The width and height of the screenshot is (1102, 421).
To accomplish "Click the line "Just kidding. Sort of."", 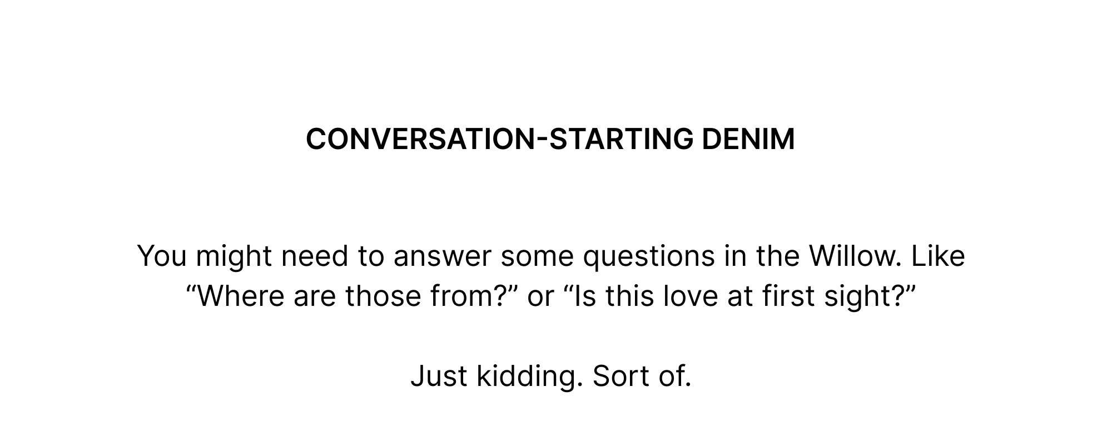I will pyautogui.click(x=551, y=376).
